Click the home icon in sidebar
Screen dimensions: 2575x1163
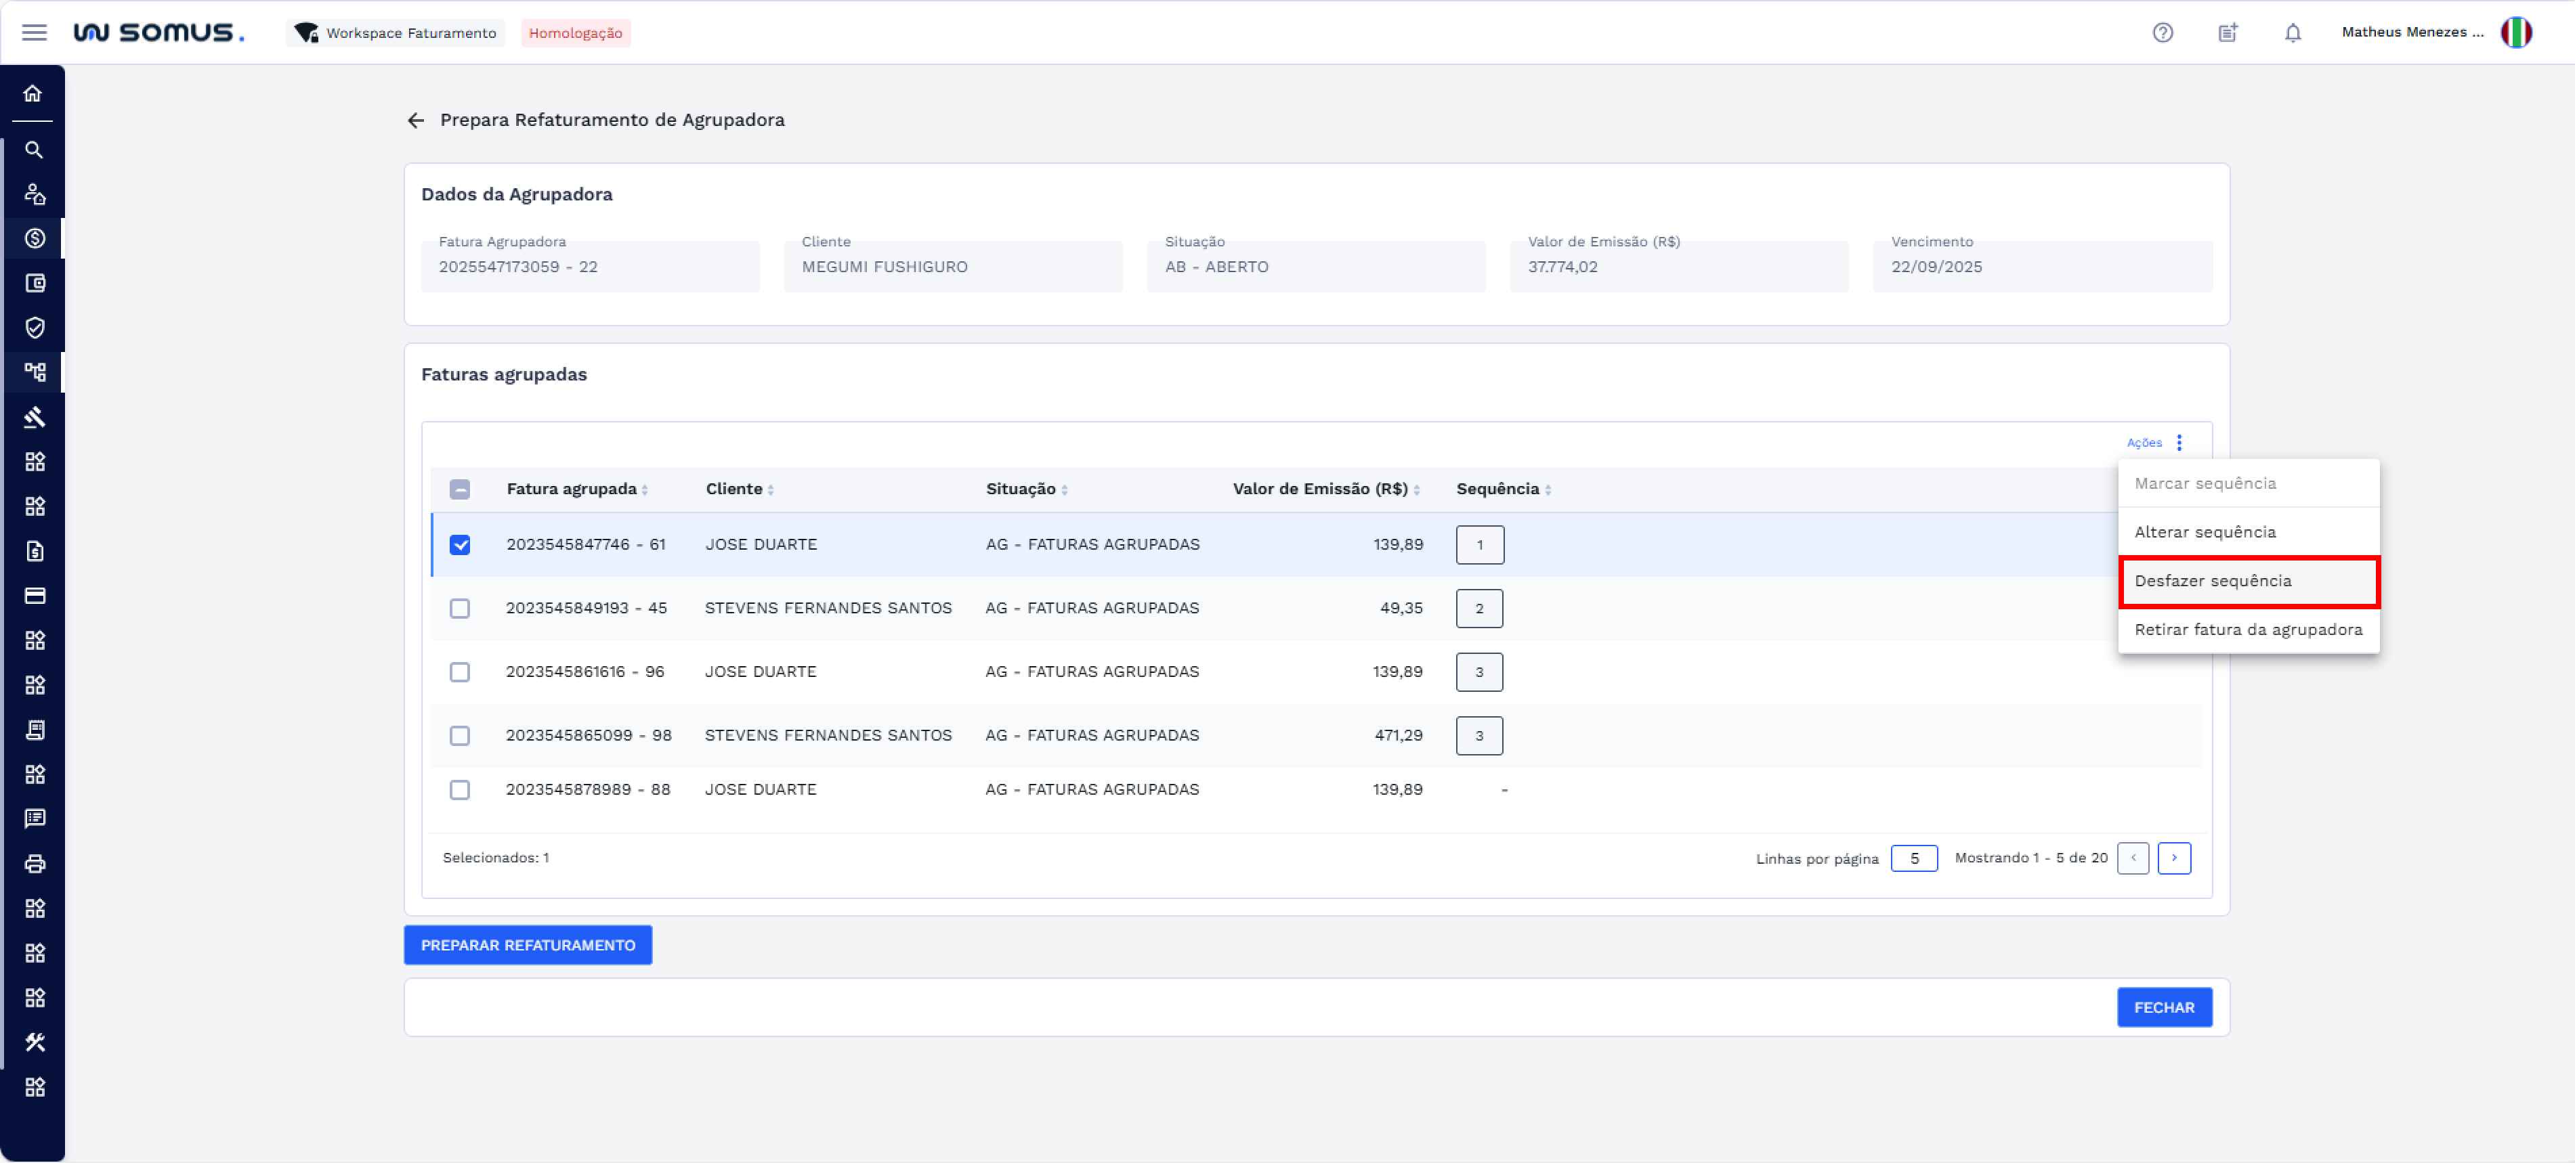pyautogui.click(x=33, y=94)
